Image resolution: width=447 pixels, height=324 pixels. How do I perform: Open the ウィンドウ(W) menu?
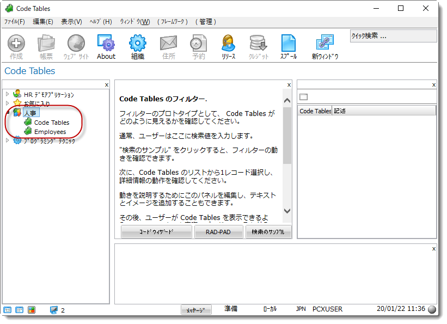pyautogui.click(x=135, y=22)
